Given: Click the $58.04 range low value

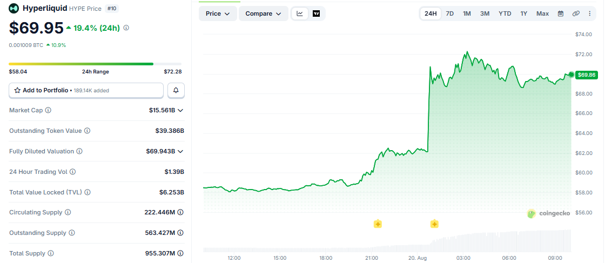Looking at the screenshot, I should (18, 71).
